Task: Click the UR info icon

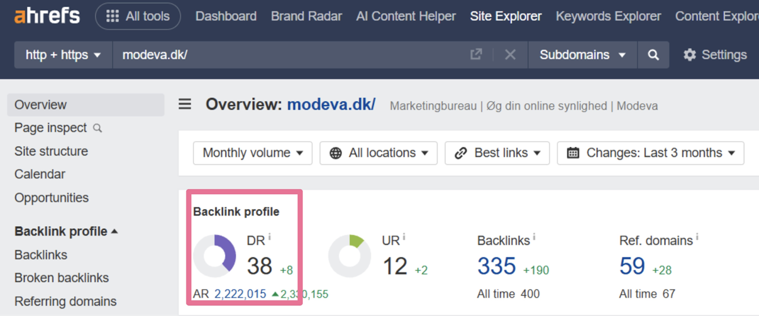Action: coord(404,237)
